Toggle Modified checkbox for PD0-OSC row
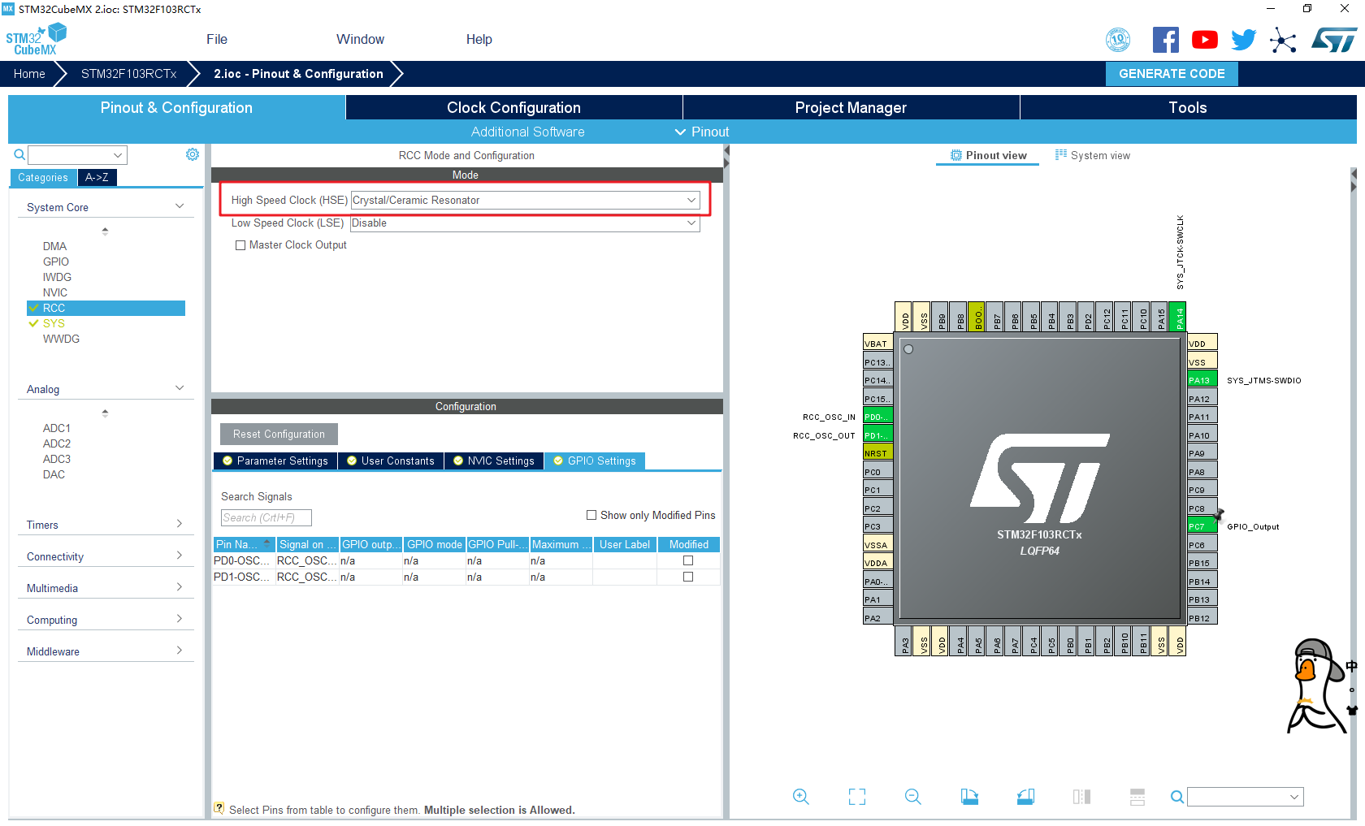The height and width of the screenshot is (826, 1365). pos(688,560)
